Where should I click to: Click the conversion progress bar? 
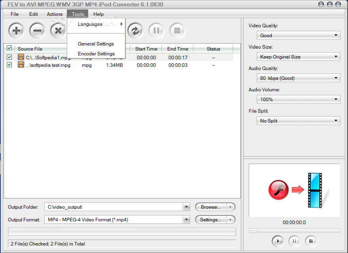coord(122,232)
